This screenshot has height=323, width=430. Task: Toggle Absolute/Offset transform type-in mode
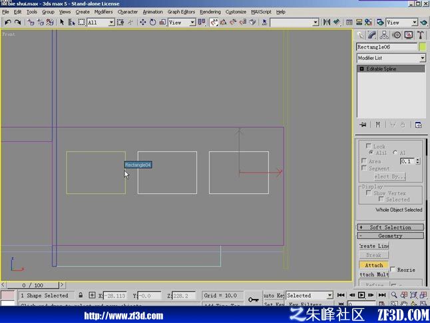pos(92,295)
